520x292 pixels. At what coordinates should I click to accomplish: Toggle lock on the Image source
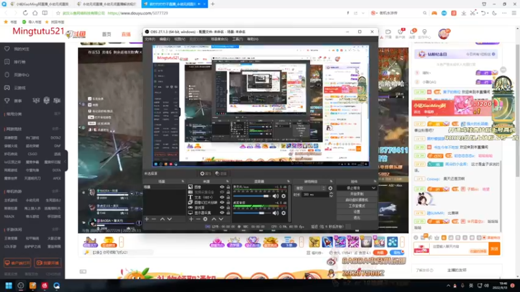228,187
